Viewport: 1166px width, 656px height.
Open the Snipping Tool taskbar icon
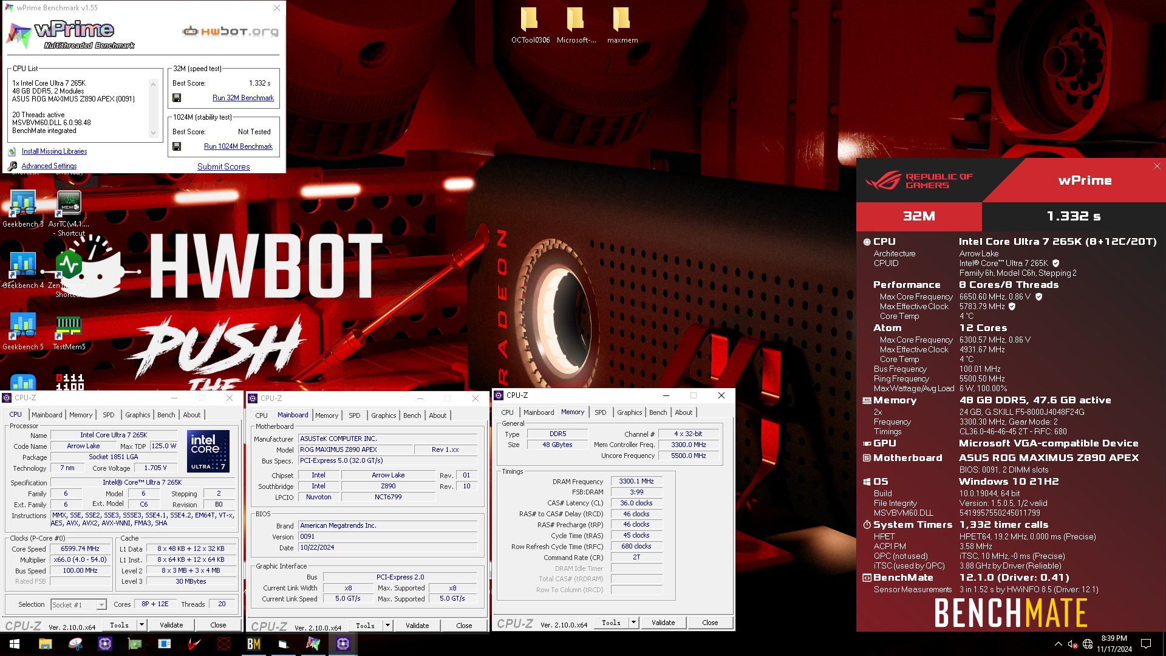click(x=75, y=644)
